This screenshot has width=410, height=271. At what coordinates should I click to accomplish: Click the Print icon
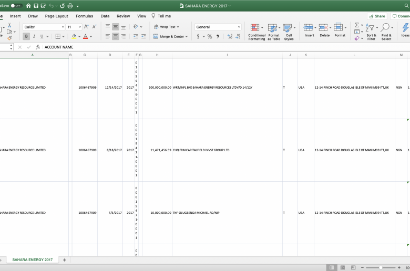[x=70, y=5]
